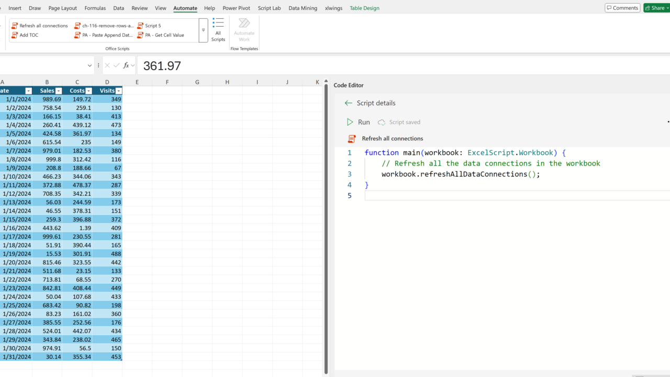Click the fx insert function icon
The image size is (670, 377).
tap(126, 65)
